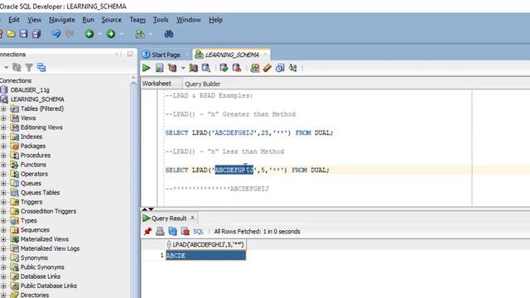Click the Print icon in Query Result
Screen dimensions: 530x298
click(160, 232)
